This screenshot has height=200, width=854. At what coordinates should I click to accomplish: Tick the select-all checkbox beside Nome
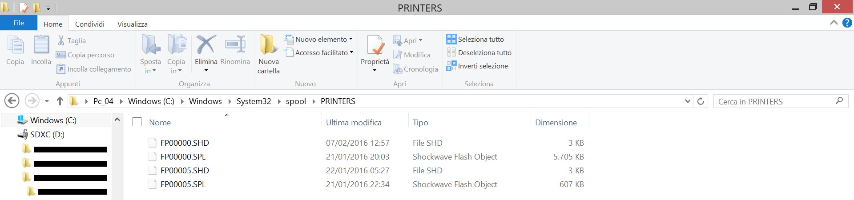tap(137, 122)
